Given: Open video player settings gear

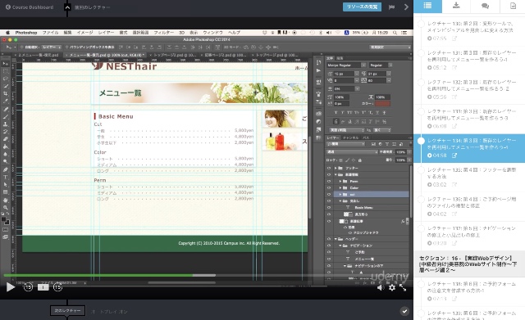Looking at the screenshot, I should 392,287.
